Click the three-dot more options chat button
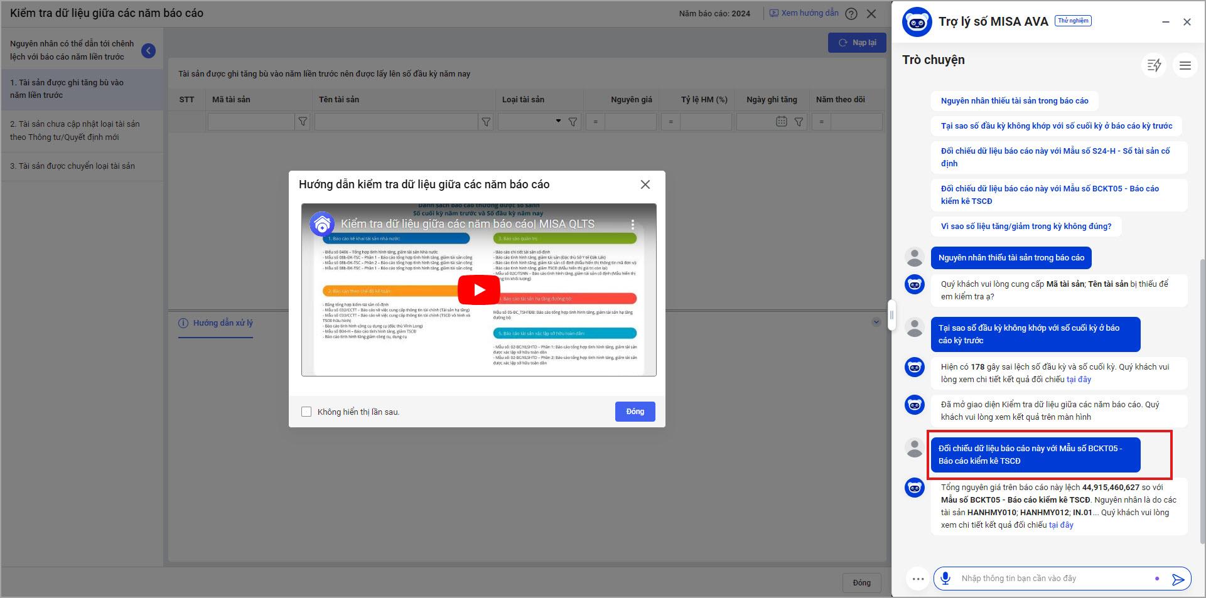Screen dimensions: 1206x598 point(918,579)
